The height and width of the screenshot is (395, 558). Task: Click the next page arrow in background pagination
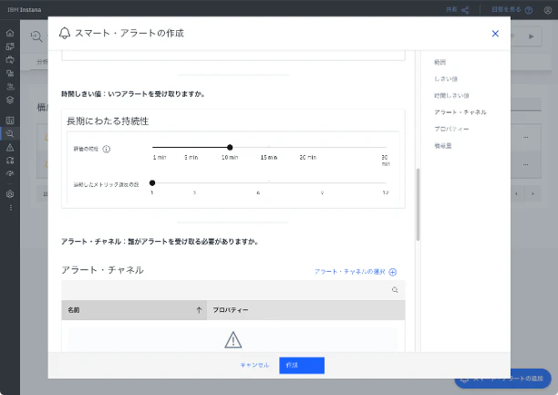pyautogui.click(x=532, y=194)
